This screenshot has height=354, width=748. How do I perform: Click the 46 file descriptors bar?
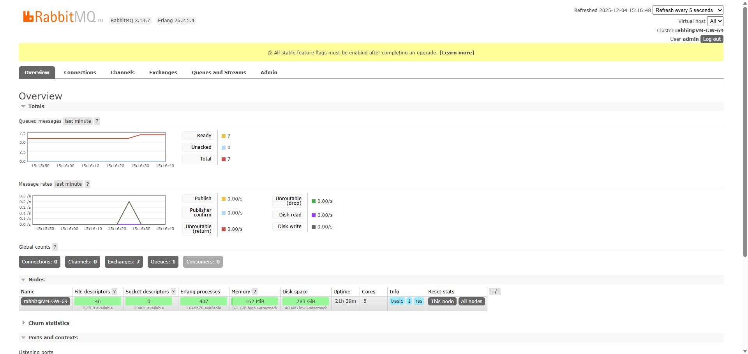point(98,302)
